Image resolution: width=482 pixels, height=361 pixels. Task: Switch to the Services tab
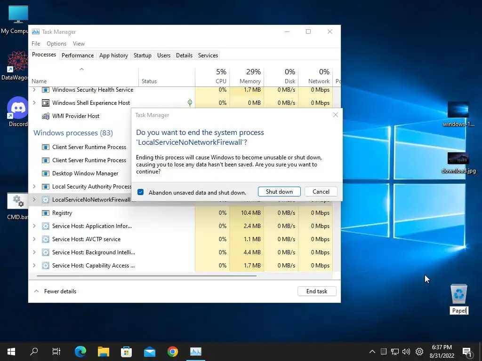(x=208, y=55)
